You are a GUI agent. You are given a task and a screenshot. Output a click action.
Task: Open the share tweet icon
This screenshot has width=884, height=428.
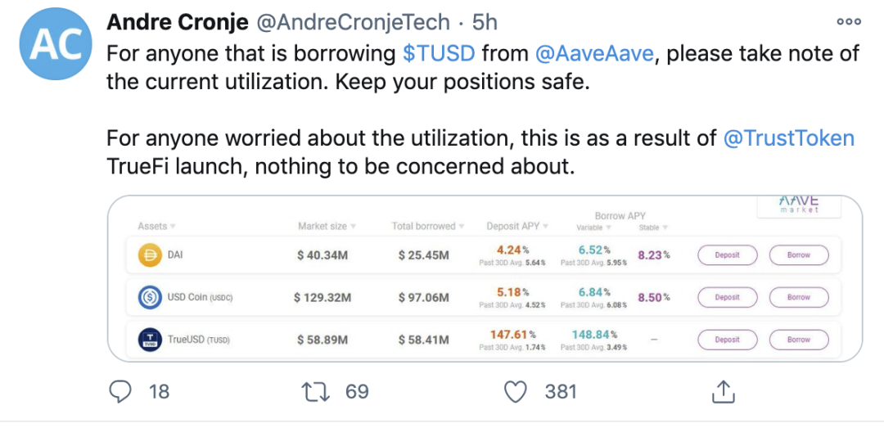click(x=722, y=391)
